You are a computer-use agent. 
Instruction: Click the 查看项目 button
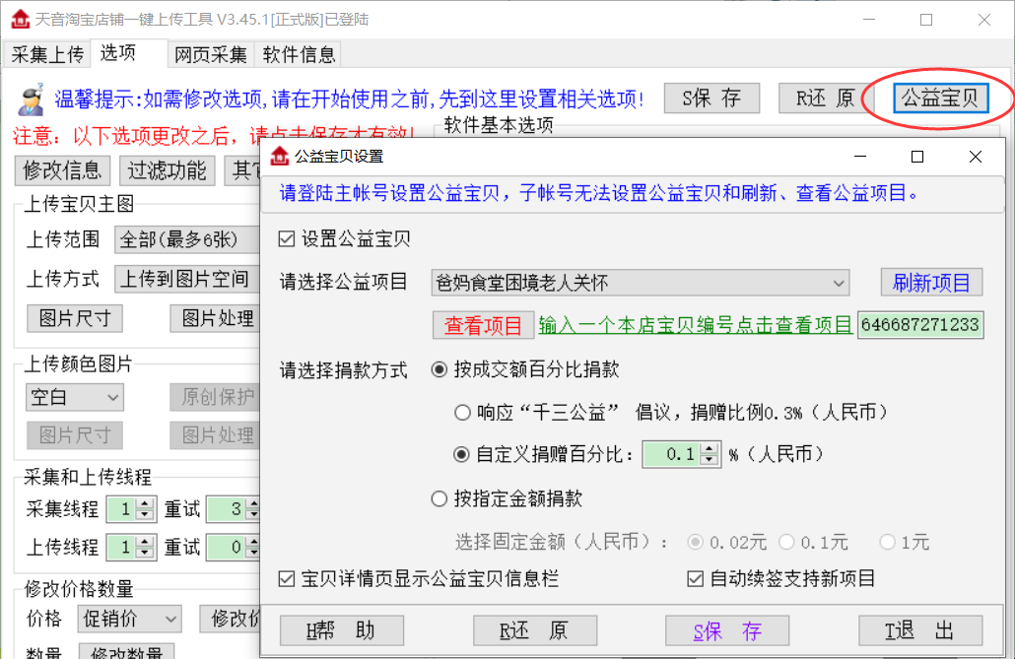tap(483, 325)
